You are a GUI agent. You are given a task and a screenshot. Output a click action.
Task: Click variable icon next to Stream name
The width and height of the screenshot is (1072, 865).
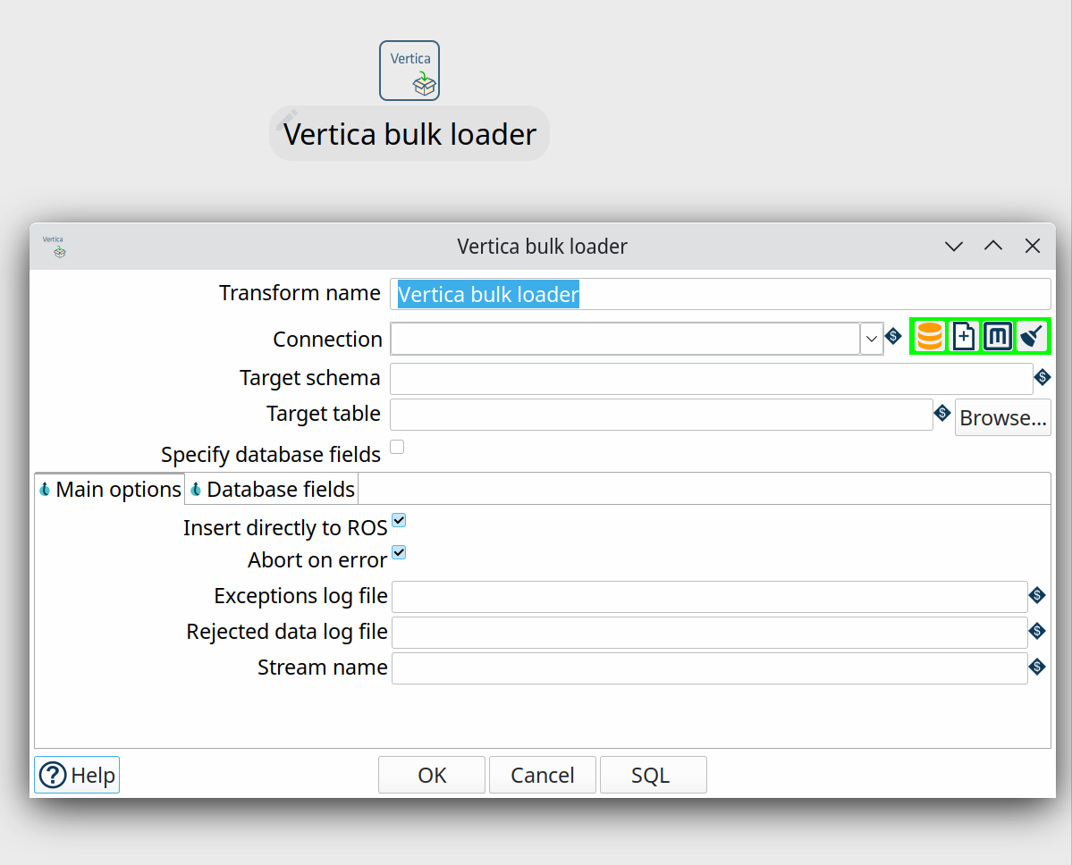tap(1037, 667)
